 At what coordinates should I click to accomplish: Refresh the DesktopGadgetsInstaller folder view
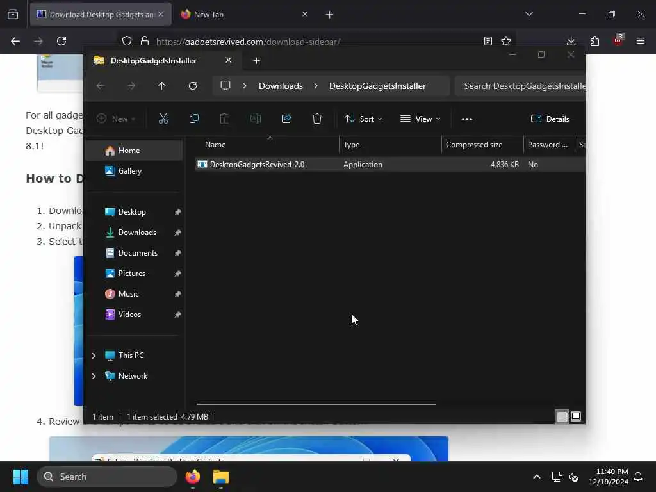click(192, 86)
